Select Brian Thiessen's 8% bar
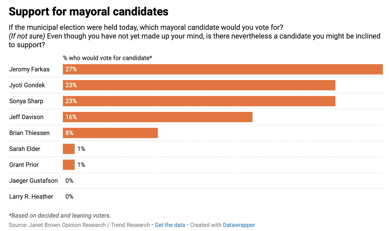The height and width of the screenshot is (231, 389). pos(110,133)
